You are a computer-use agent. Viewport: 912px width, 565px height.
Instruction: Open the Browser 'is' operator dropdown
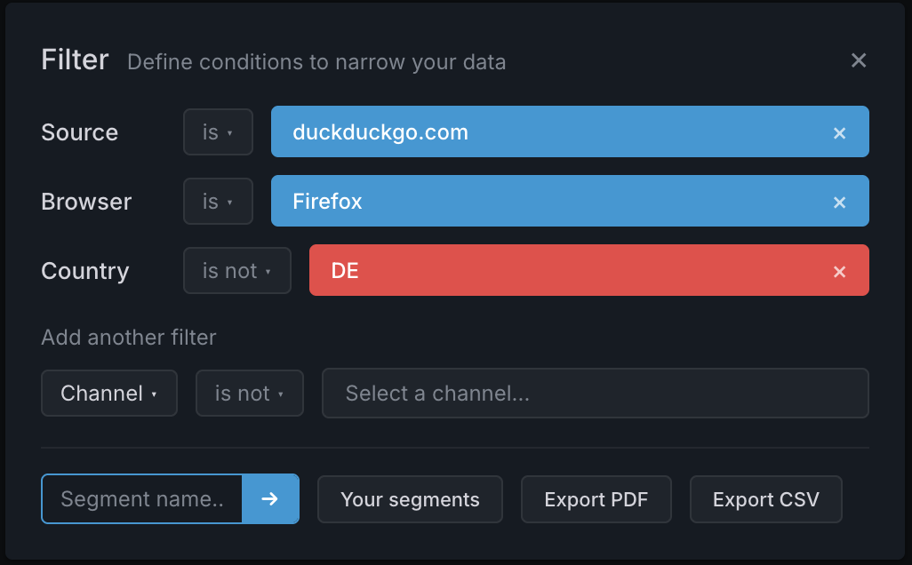(218, 202)
